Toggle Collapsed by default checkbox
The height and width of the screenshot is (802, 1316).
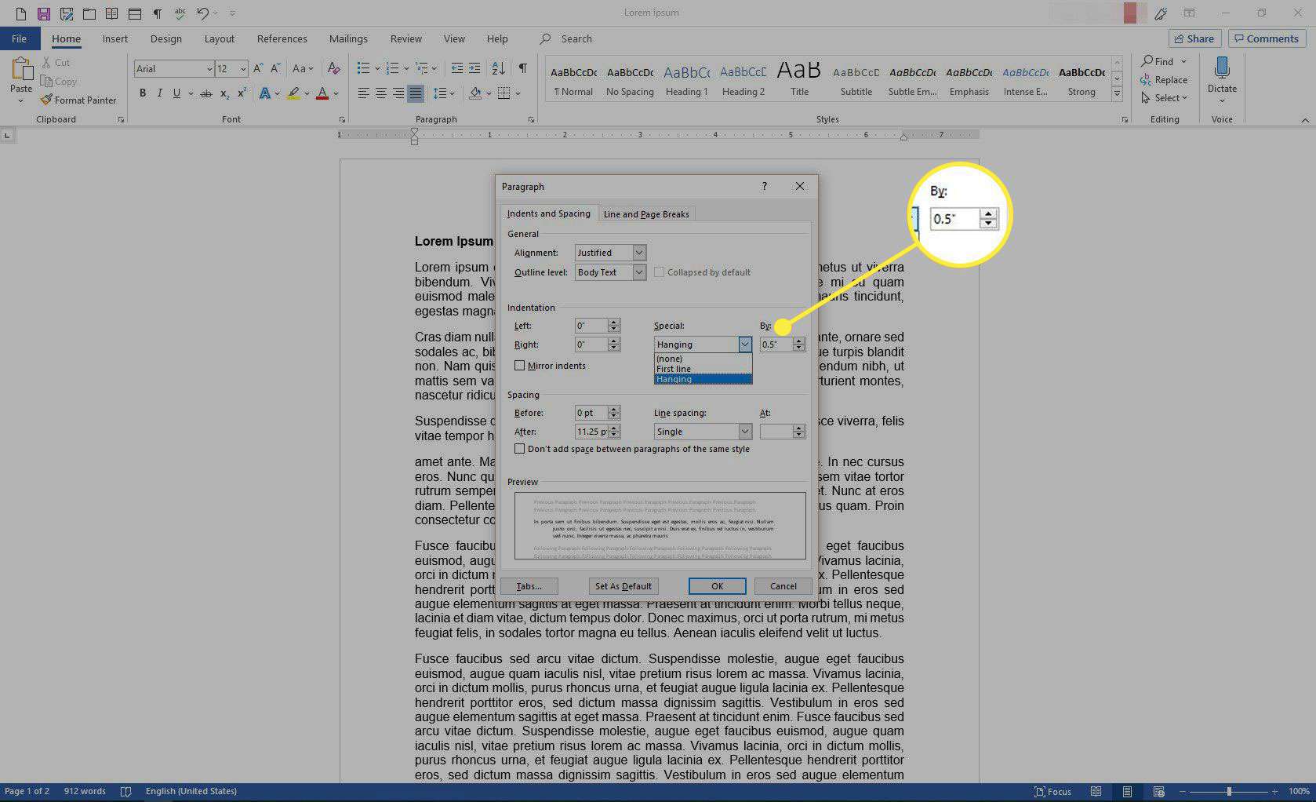pyautogui.click(x=659, y=272)
